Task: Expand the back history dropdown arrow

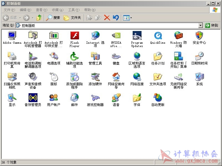Action: click(20, 18)
